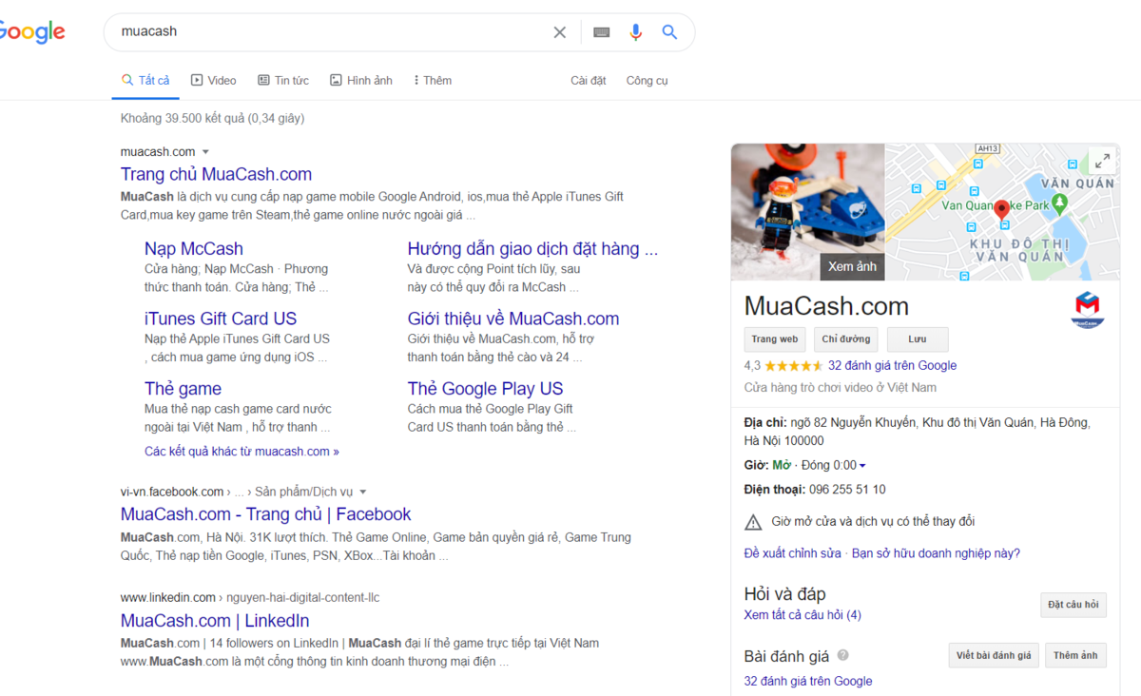This screenshot has height=696, width=1141.
Task: Open the Nạp McCash sitelink
Action: 194,249
